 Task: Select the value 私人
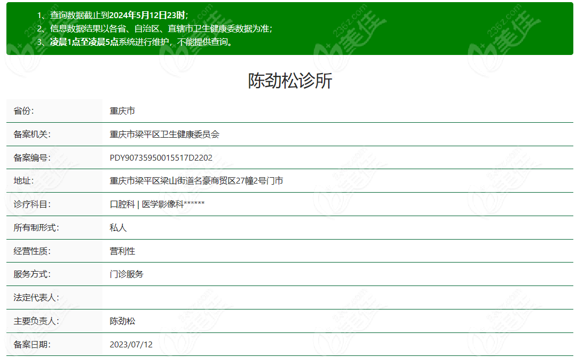pyautogui.click(x=119, y=228)
